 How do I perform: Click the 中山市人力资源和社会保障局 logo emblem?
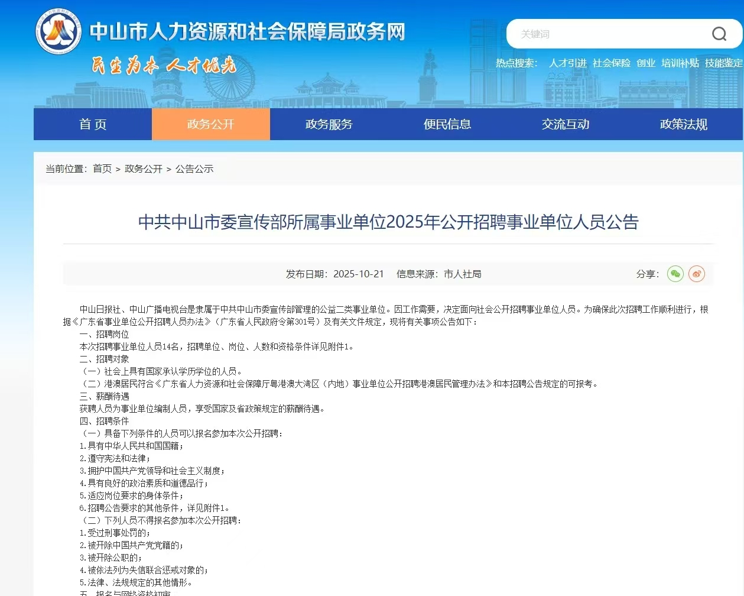click(x=59, y=32)
